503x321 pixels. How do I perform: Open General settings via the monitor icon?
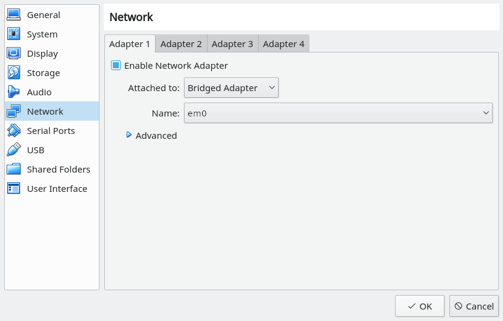(x=14, y=14)
